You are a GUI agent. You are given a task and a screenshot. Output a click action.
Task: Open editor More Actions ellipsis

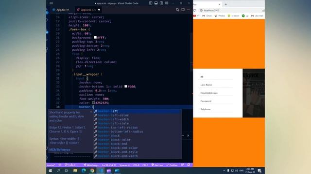188,10
